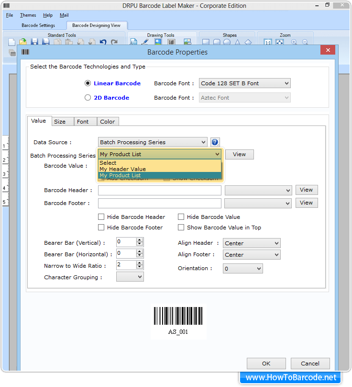Open the Align Footer dropdown
Screen dimensions: 352x387
click(x=252, y=255)
